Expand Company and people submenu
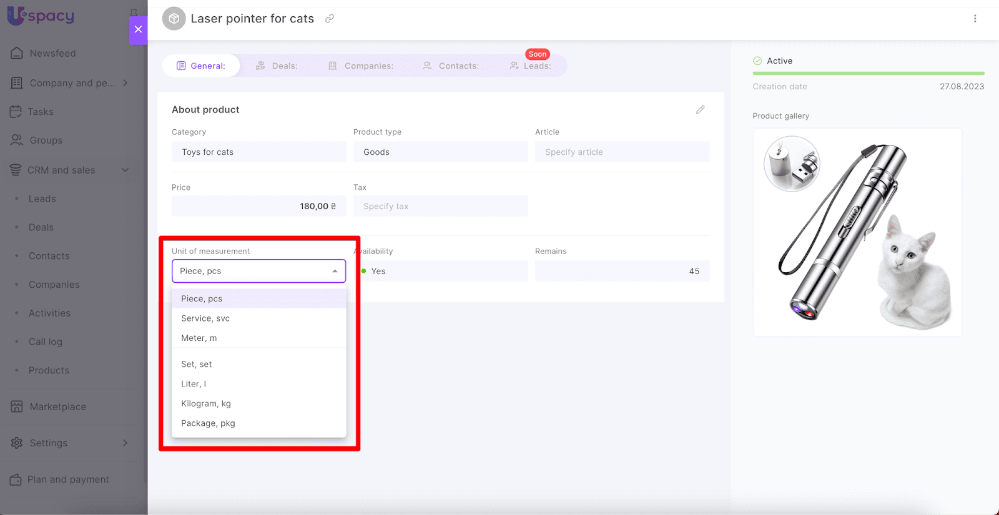 [125, 83]
